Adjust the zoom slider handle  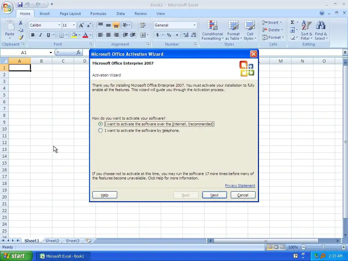tap(323, 247)
